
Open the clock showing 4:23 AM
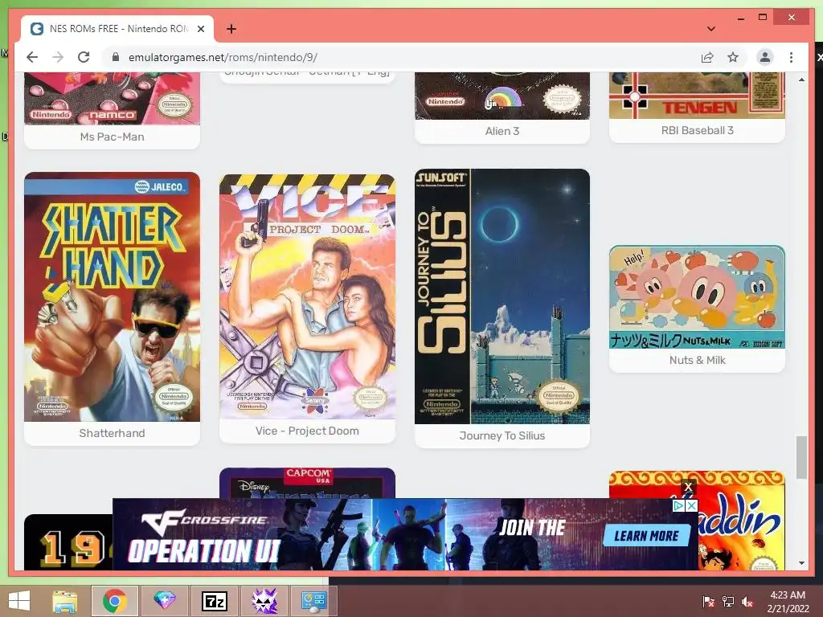point(788,601)
